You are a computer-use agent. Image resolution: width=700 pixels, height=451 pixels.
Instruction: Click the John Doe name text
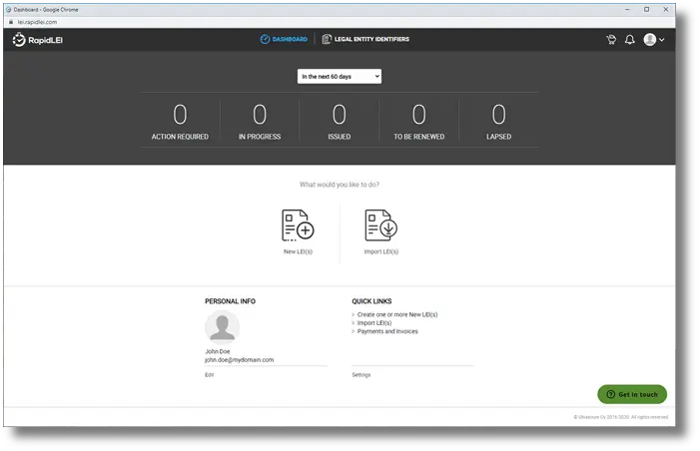pyautogui.click(x=218, y=351)
